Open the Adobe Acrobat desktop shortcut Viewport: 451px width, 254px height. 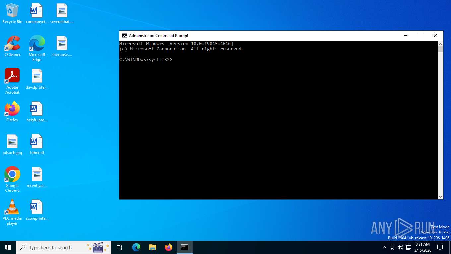pyautogui.click(x=12, y=81)
